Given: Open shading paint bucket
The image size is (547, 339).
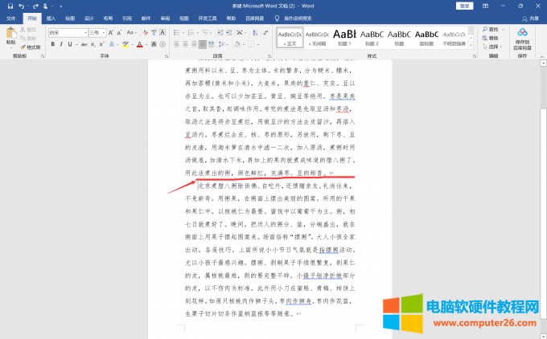Looking at the screenshot, I should pos(237,44).
